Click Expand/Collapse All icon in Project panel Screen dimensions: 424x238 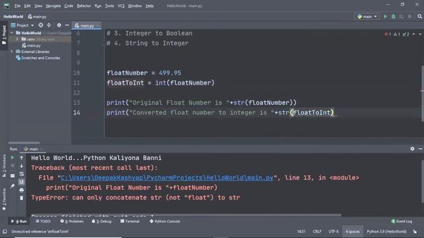point(49,25)
